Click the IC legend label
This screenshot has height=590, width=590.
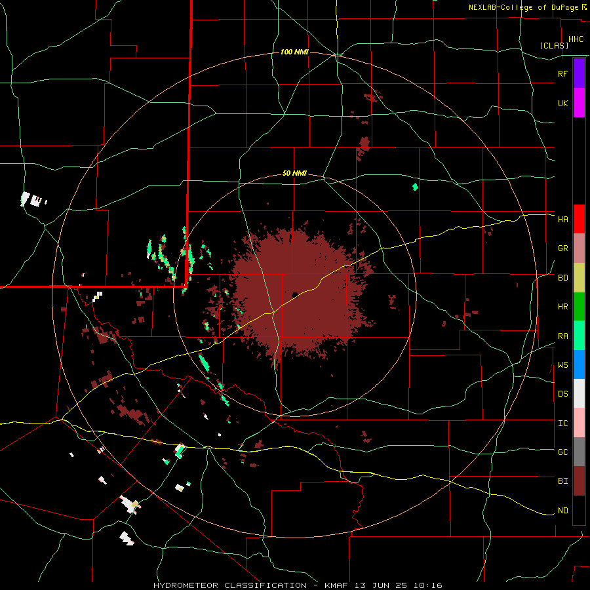(x=562, y=423)
